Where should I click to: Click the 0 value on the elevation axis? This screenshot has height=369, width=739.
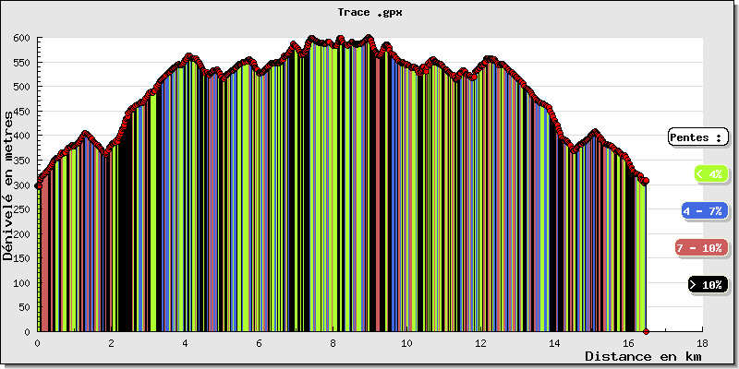(27, 332)
